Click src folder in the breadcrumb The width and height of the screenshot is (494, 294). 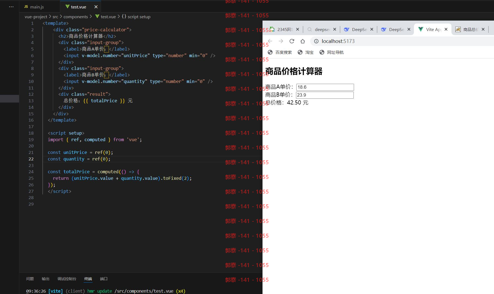coord(55,17)
